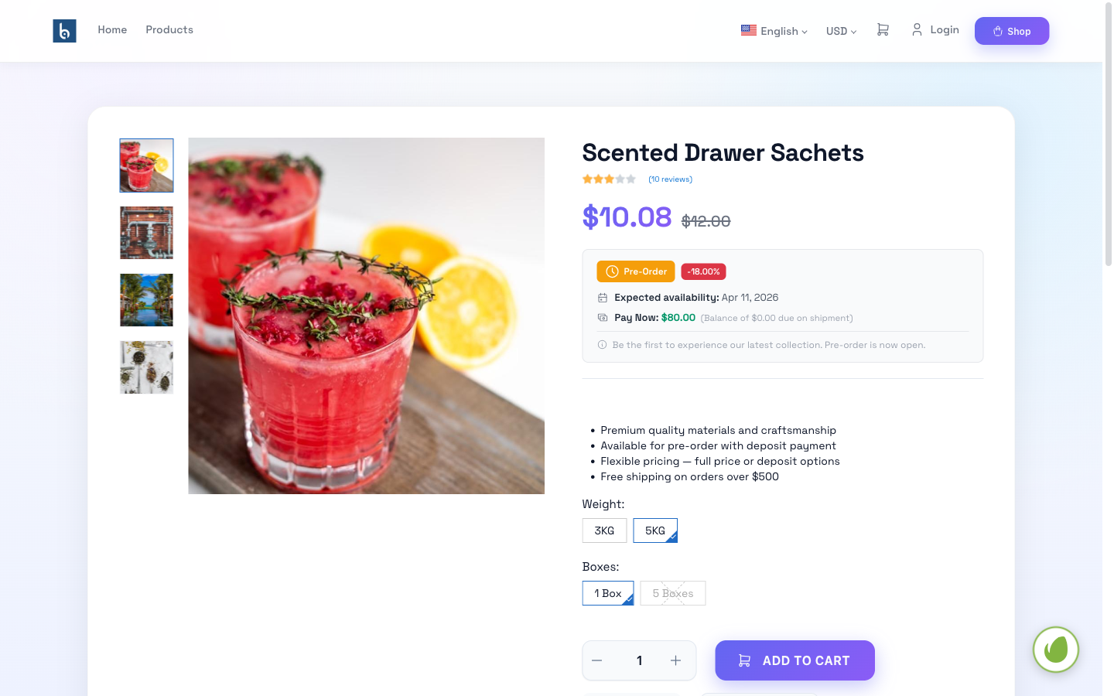The image size is (1114, 696).
Task: Open the Products menu item
Action: (169, 29)
